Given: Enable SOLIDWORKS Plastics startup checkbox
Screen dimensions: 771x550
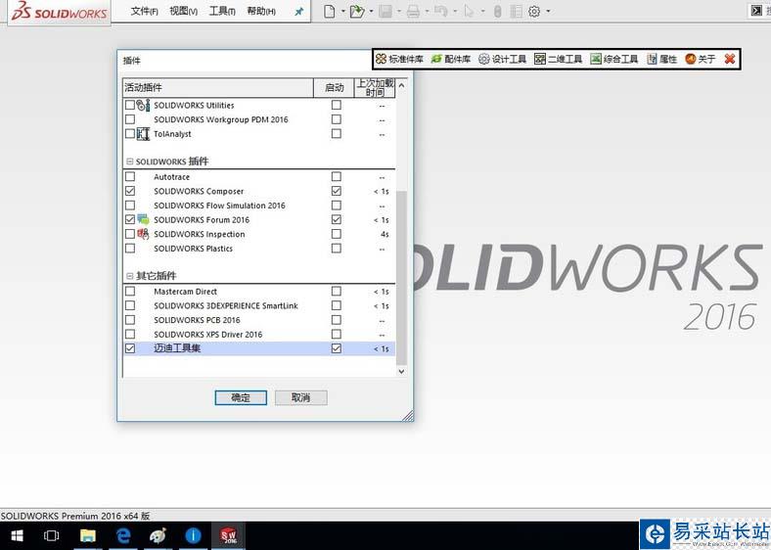Looking at the screenshot, I should 337,249.
